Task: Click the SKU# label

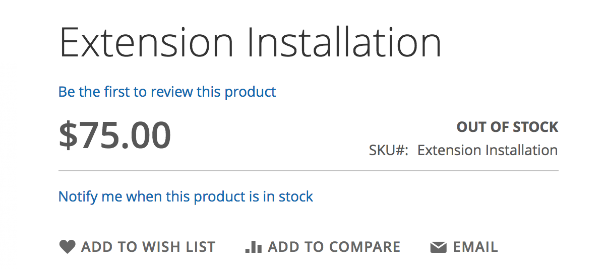Action: [388, 150]
